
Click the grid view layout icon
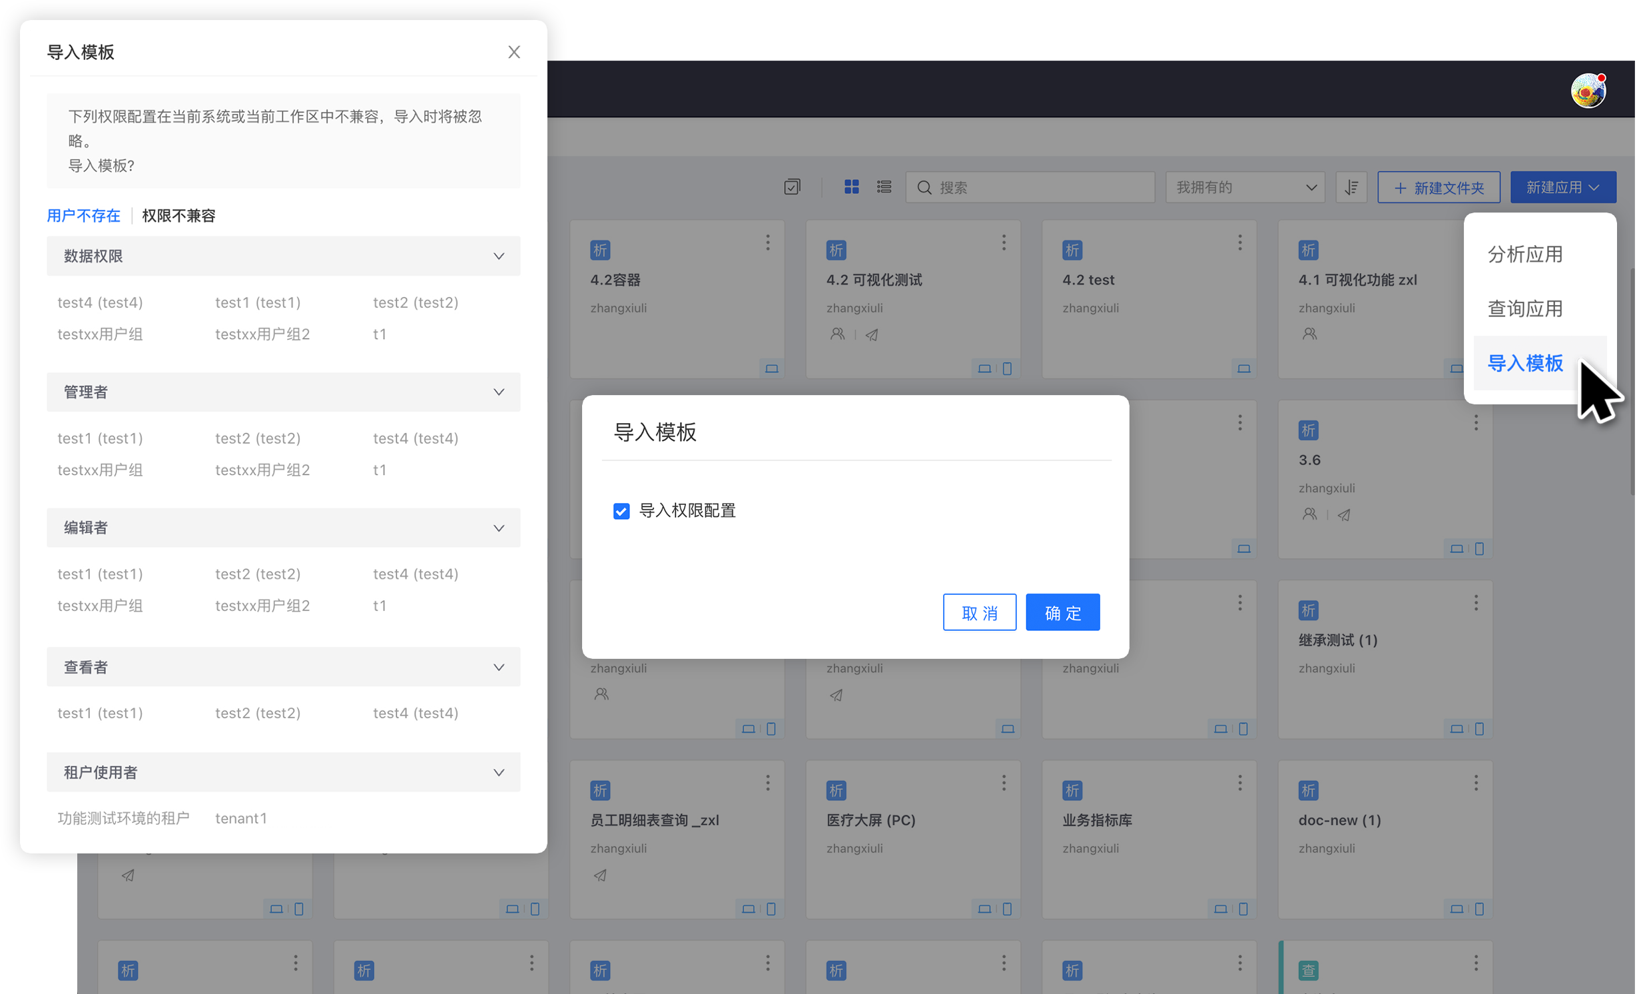pos(851,187)
